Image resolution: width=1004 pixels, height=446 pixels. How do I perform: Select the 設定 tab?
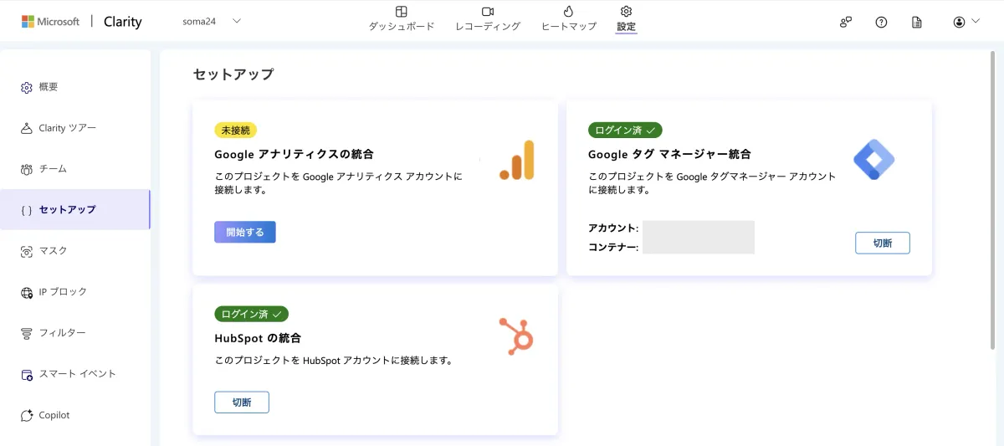pos(626,18)
